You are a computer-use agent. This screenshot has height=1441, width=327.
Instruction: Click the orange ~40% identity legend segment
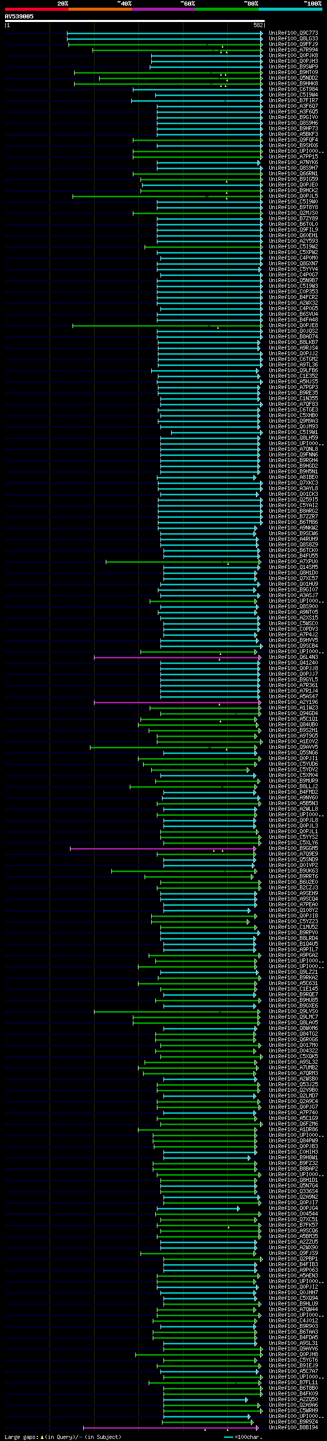100,10
